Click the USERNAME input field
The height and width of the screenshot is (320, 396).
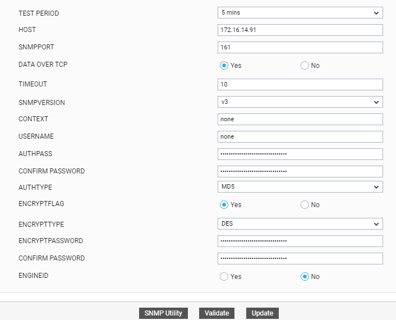point(300,137)
